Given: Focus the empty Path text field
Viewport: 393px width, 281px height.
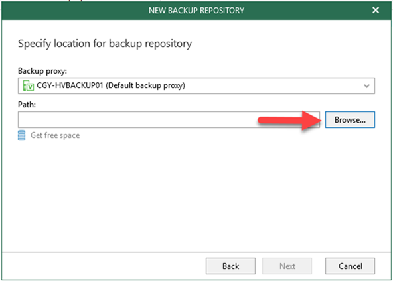Looking at the screenshot, I should tap(169, 119).
